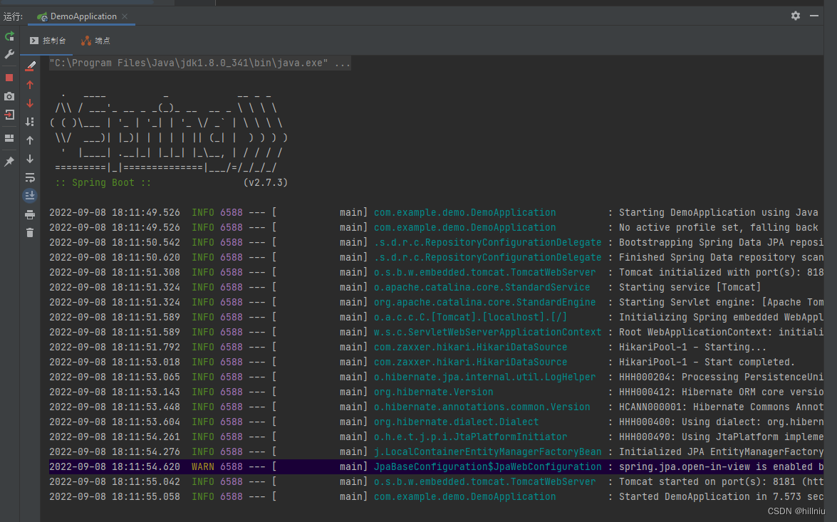Click o.hibernate.jpa.internal.util.LogHelper logger
837x522 pixels.
click(x=484, y=377)
